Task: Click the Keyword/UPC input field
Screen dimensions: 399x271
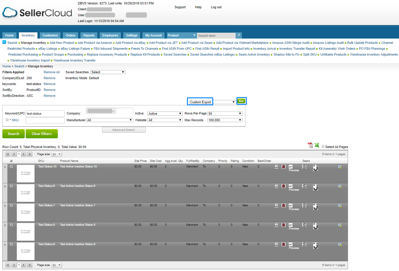Action: pyautogui.click(x=45, y=114)
